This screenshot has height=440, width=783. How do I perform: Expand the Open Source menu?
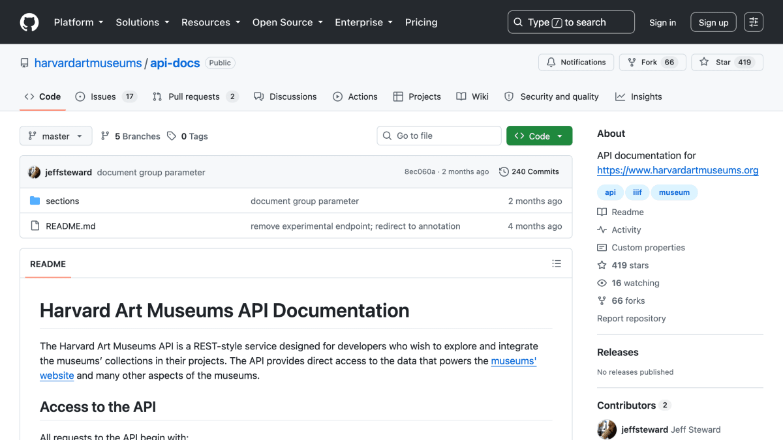pos(288,22)
